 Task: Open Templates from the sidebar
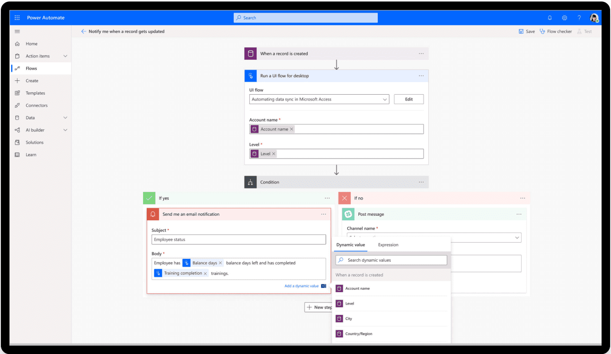tap(35, 93)
